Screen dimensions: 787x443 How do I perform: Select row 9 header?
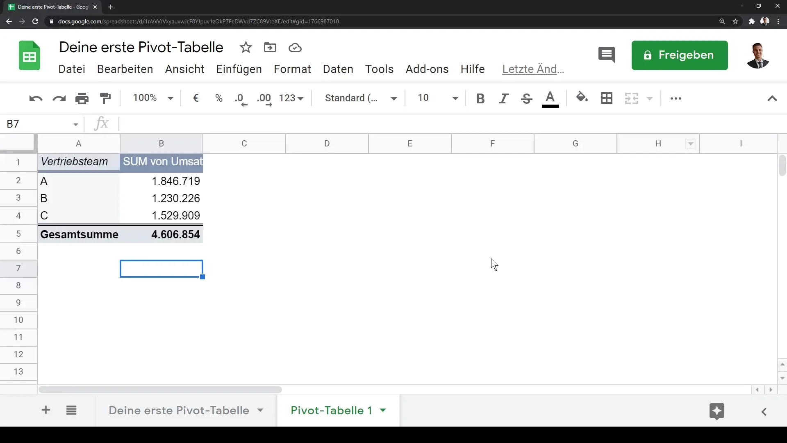pyautogui.click(x=18, y=303)
